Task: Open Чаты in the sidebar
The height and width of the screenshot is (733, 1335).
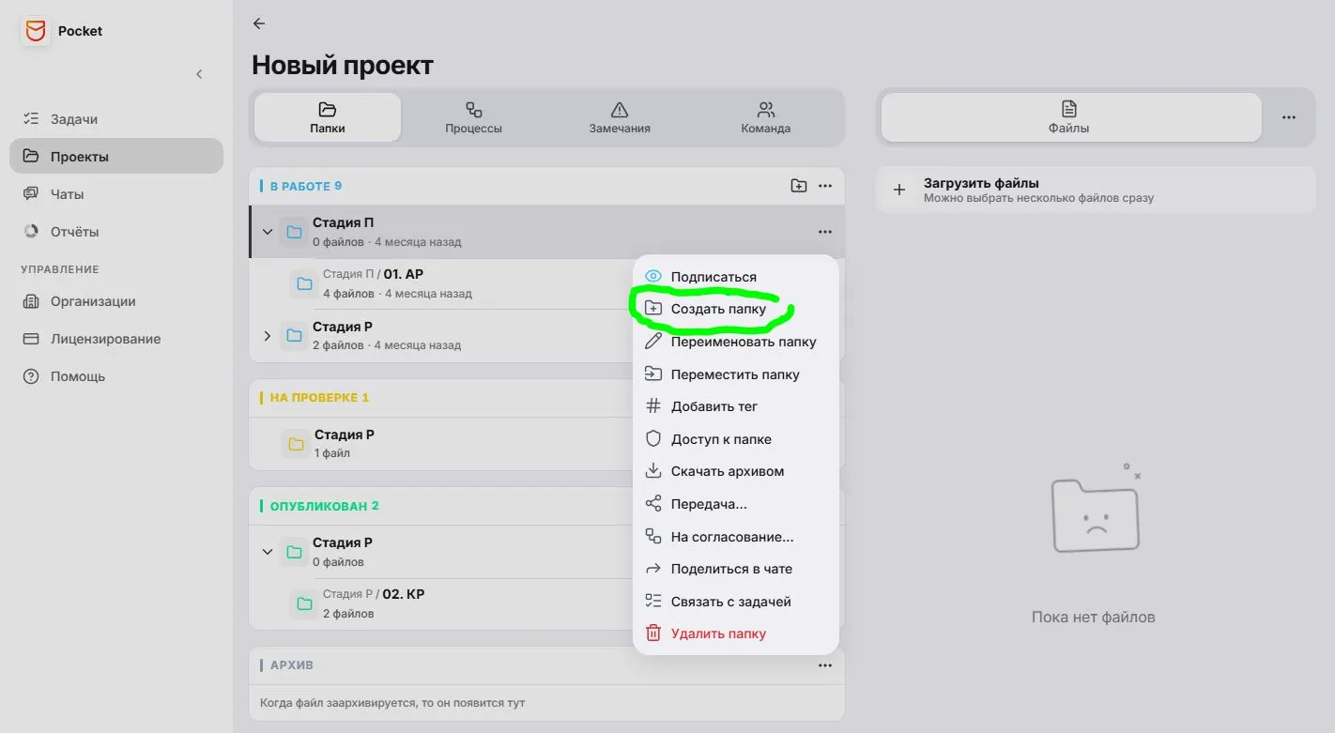Action: coord(116,194)
